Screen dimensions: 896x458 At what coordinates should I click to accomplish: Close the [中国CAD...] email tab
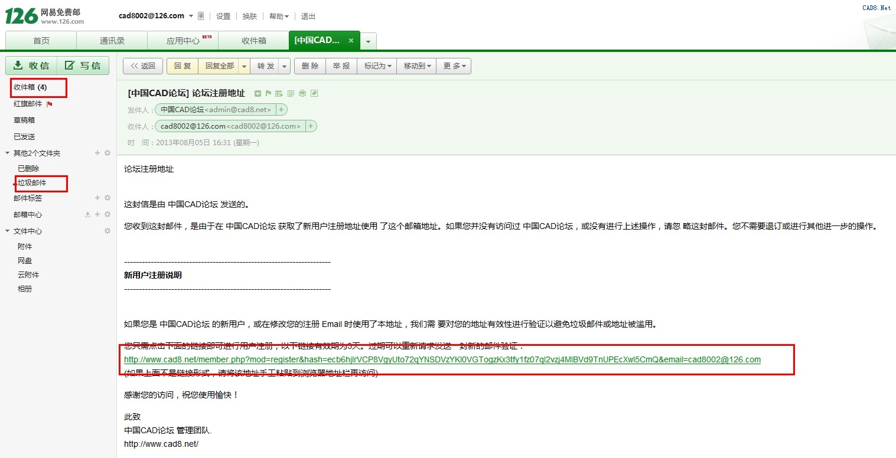[351, 41]
